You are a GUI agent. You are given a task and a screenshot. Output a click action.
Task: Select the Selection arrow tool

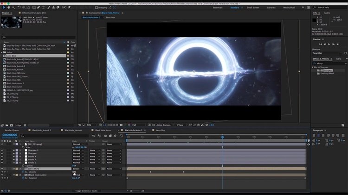point(4,7)
